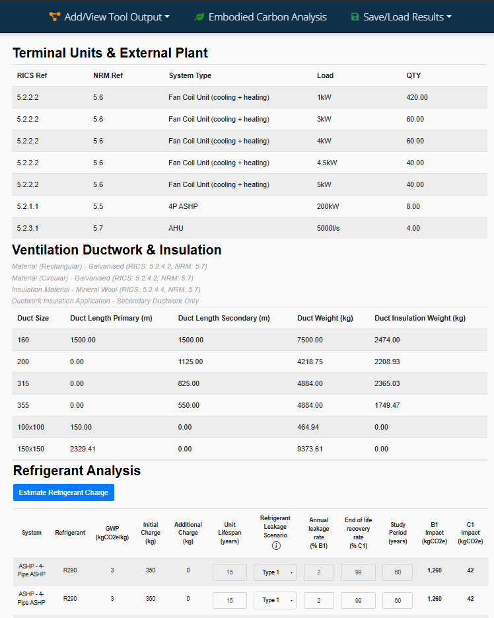The width and height of the screenshot is (494, 618).
Task: Click the Unit Lifespan field showing 15
Action: [229, 572]
